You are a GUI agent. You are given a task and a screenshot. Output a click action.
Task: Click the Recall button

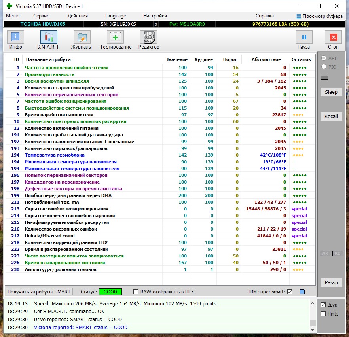click(331, 116)
